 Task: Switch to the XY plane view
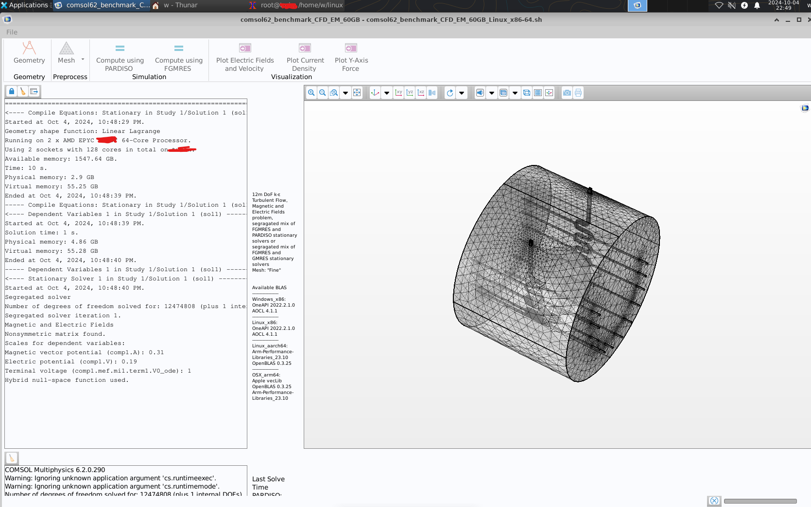[398, 93]
